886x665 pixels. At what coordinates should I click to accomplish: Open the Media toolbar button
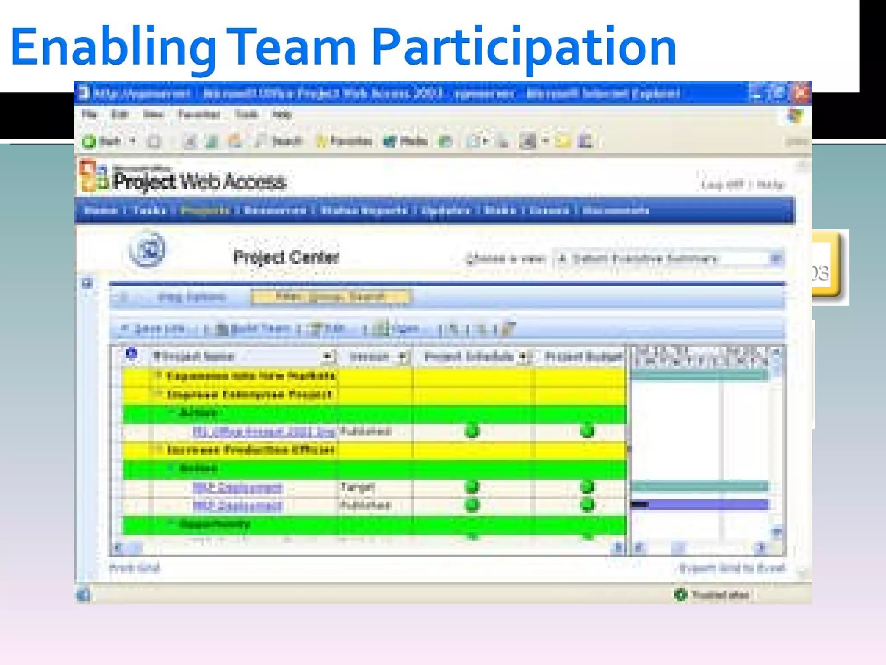pos(405,141)
